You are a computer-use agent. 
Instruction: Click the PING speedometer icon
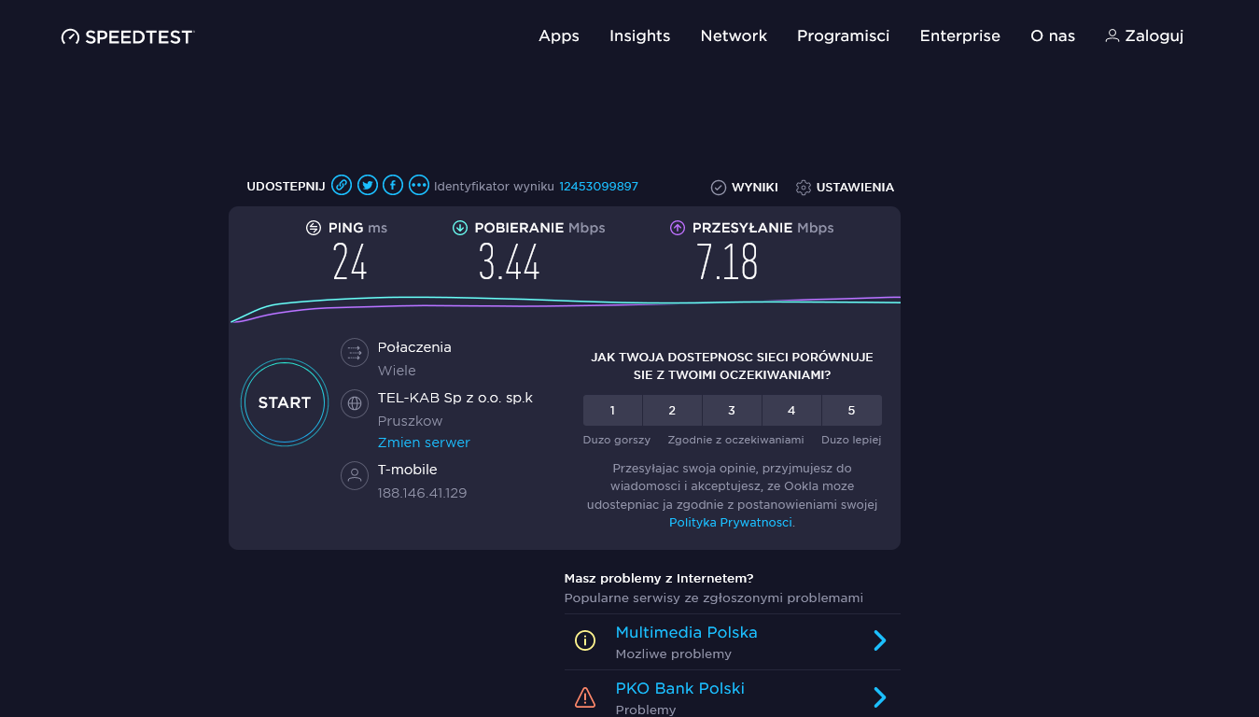tap(312, 227)
